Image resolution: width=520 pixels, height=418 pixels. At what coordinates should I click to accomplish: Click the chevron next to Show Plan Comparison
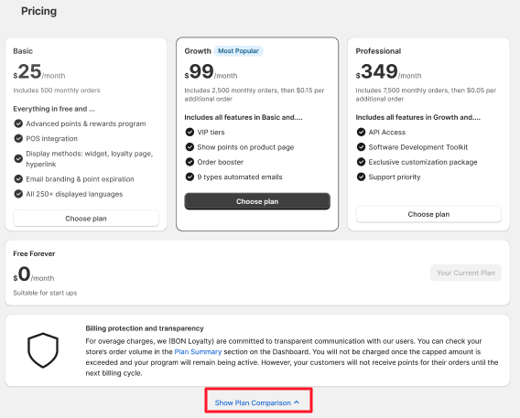(297, 402)
